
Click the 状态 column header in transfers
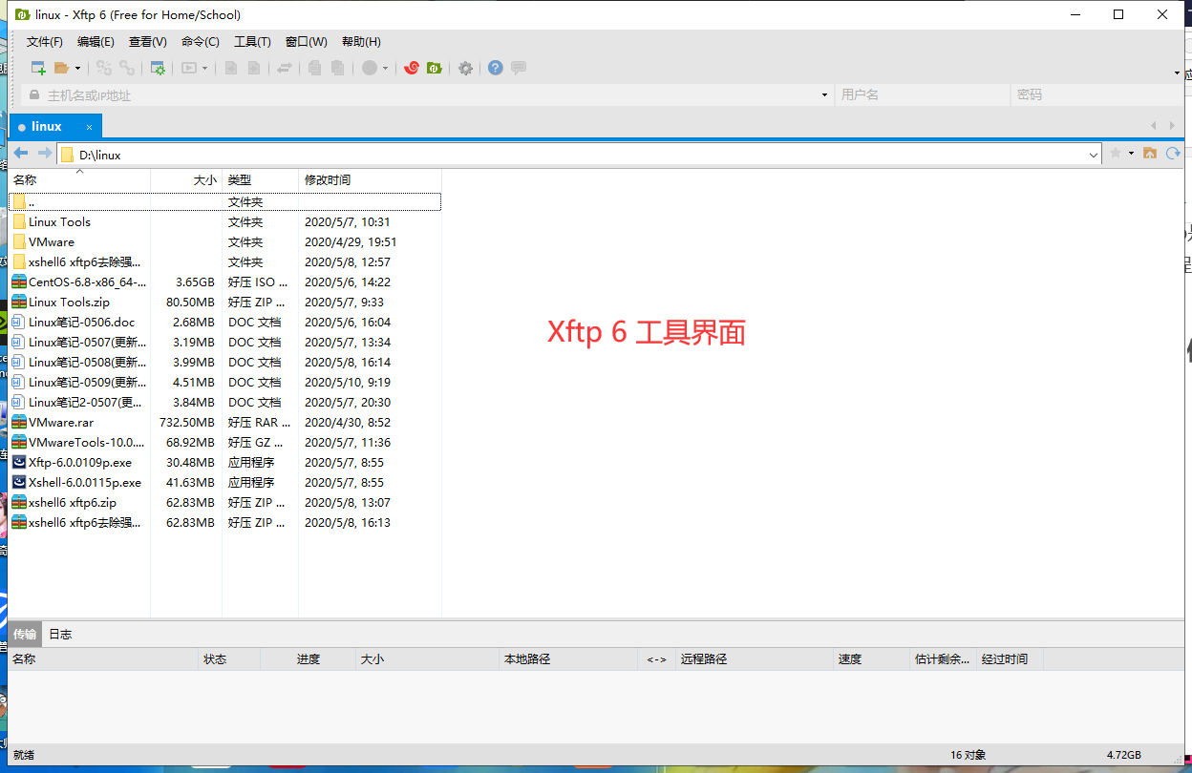229,659
